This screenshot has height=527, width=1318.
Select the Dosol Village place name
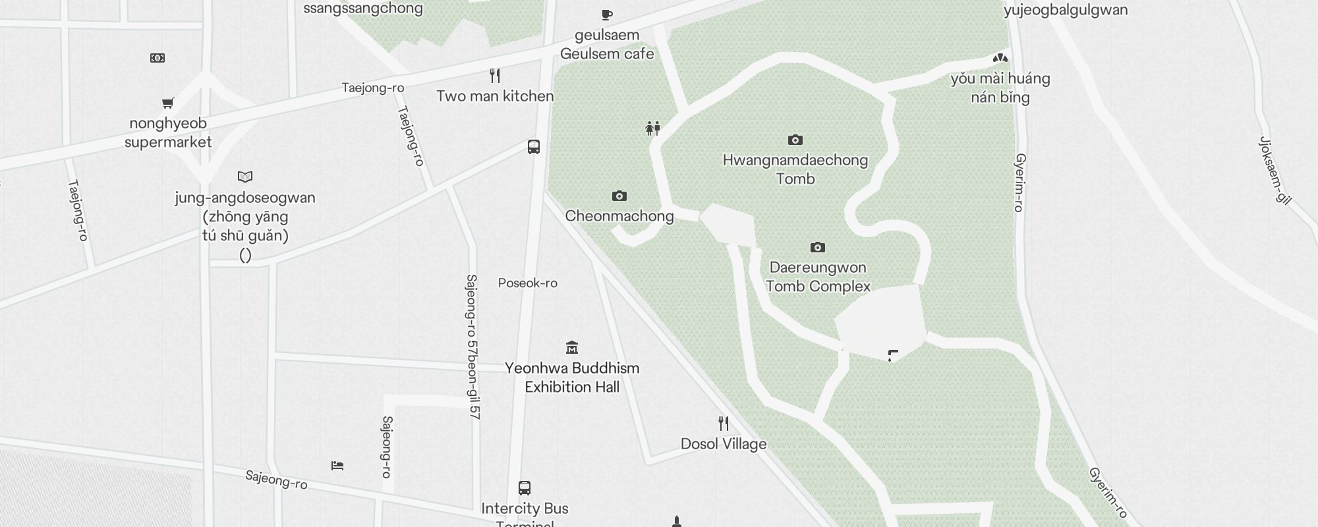(x=724, y=444)
